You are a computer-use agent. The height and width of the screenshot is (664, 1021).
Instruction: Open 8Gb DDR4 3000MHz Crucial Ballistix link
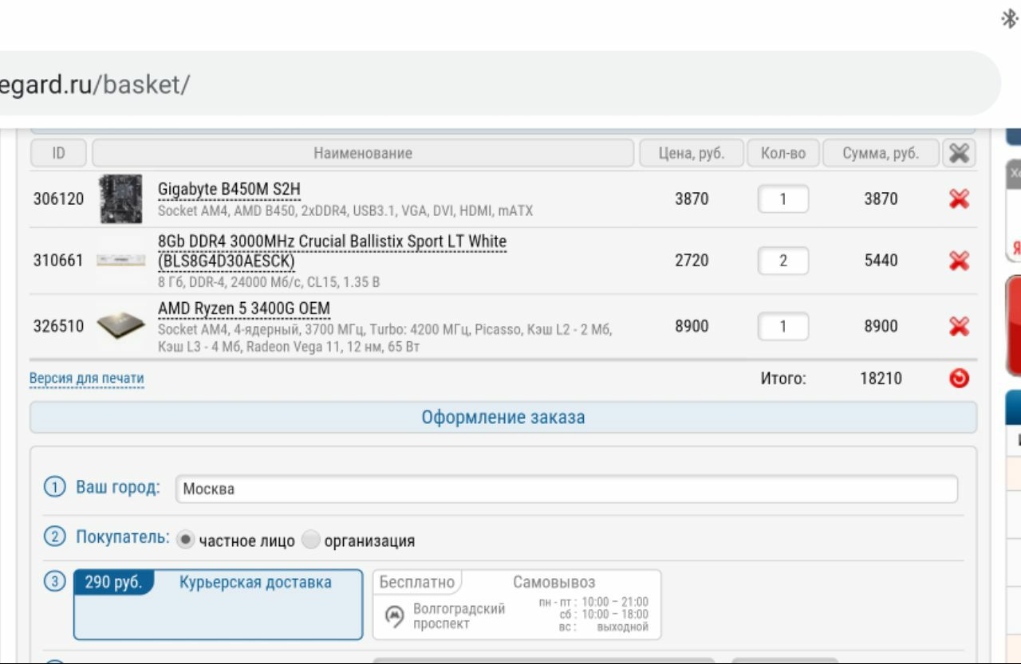(332, 251)
